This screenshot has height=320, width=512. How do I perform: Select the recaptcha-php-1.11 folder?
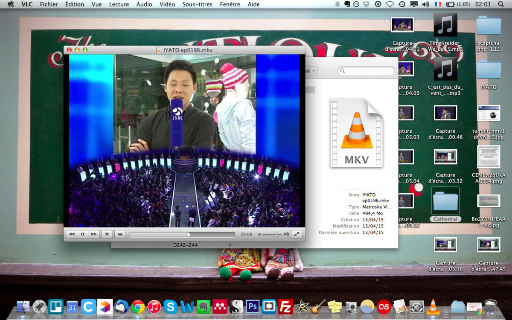[489, 26]
